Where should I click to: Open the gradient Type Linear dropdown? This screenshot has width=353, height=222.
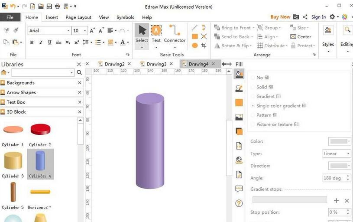[x=337, y=153]
